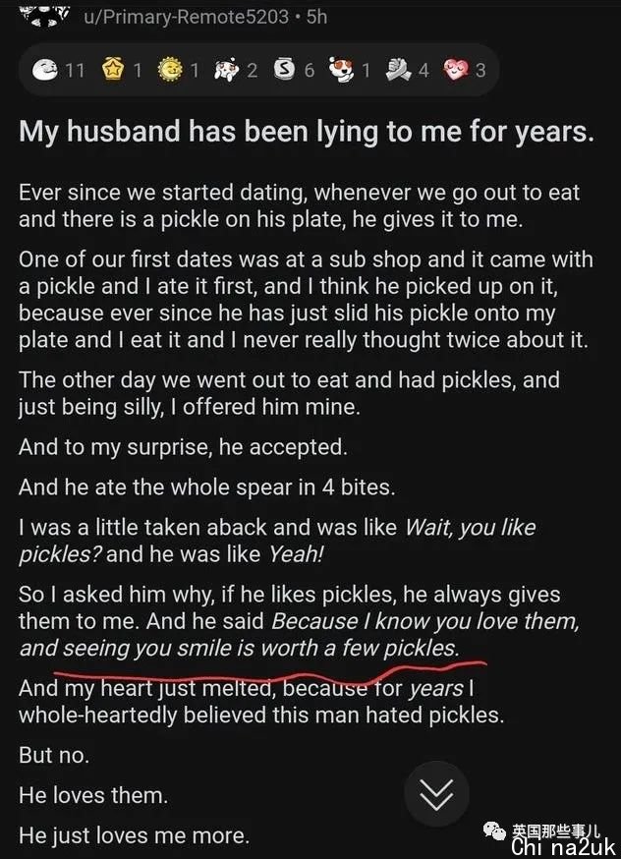The width and height of the screenshot is (621, 859).
Task: Click the award count 11
Action: pos(75,71)
